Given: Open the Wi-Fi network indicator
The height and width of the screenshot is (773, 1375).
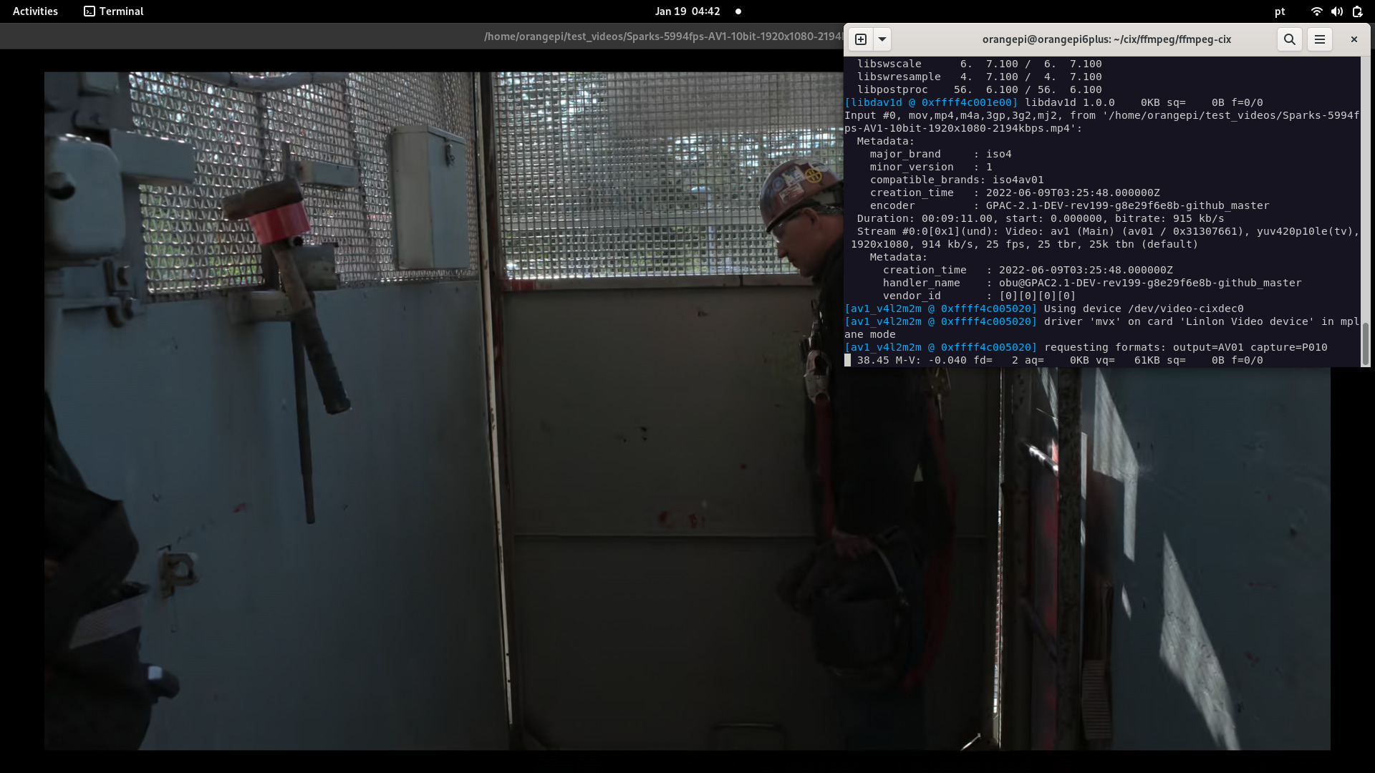Looking at the screenshot, I should pos(1316,11).
